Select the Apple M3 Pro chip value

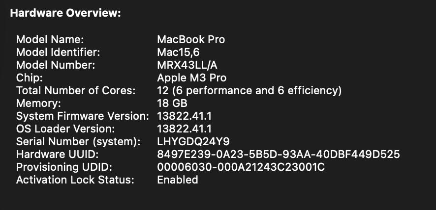pyautogui.click(x=191, y=78)
